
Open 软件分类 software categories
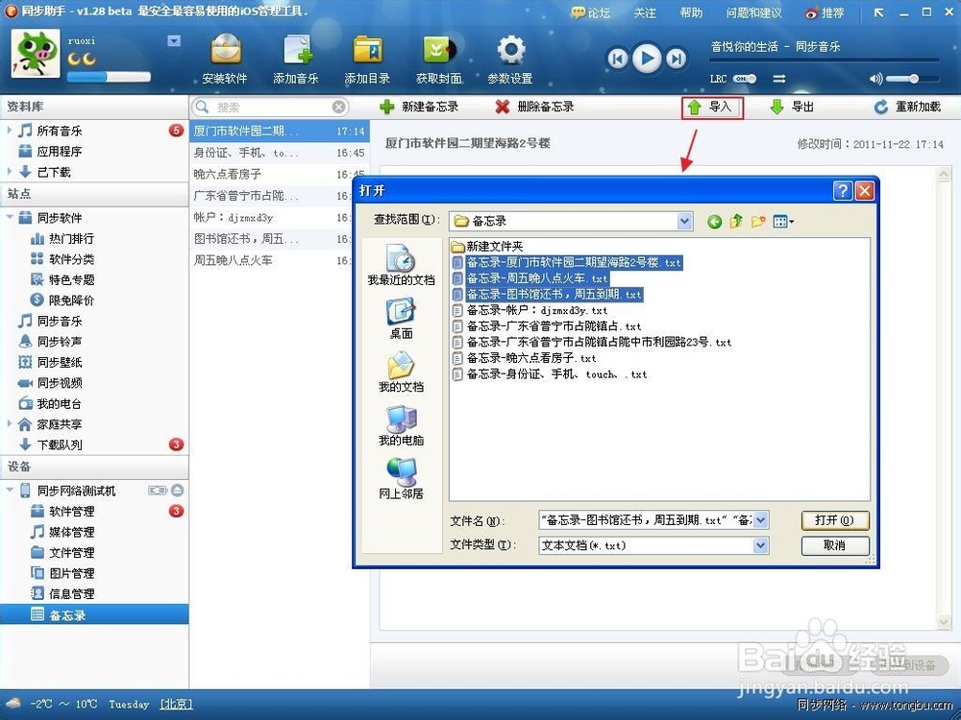[71, 259]
